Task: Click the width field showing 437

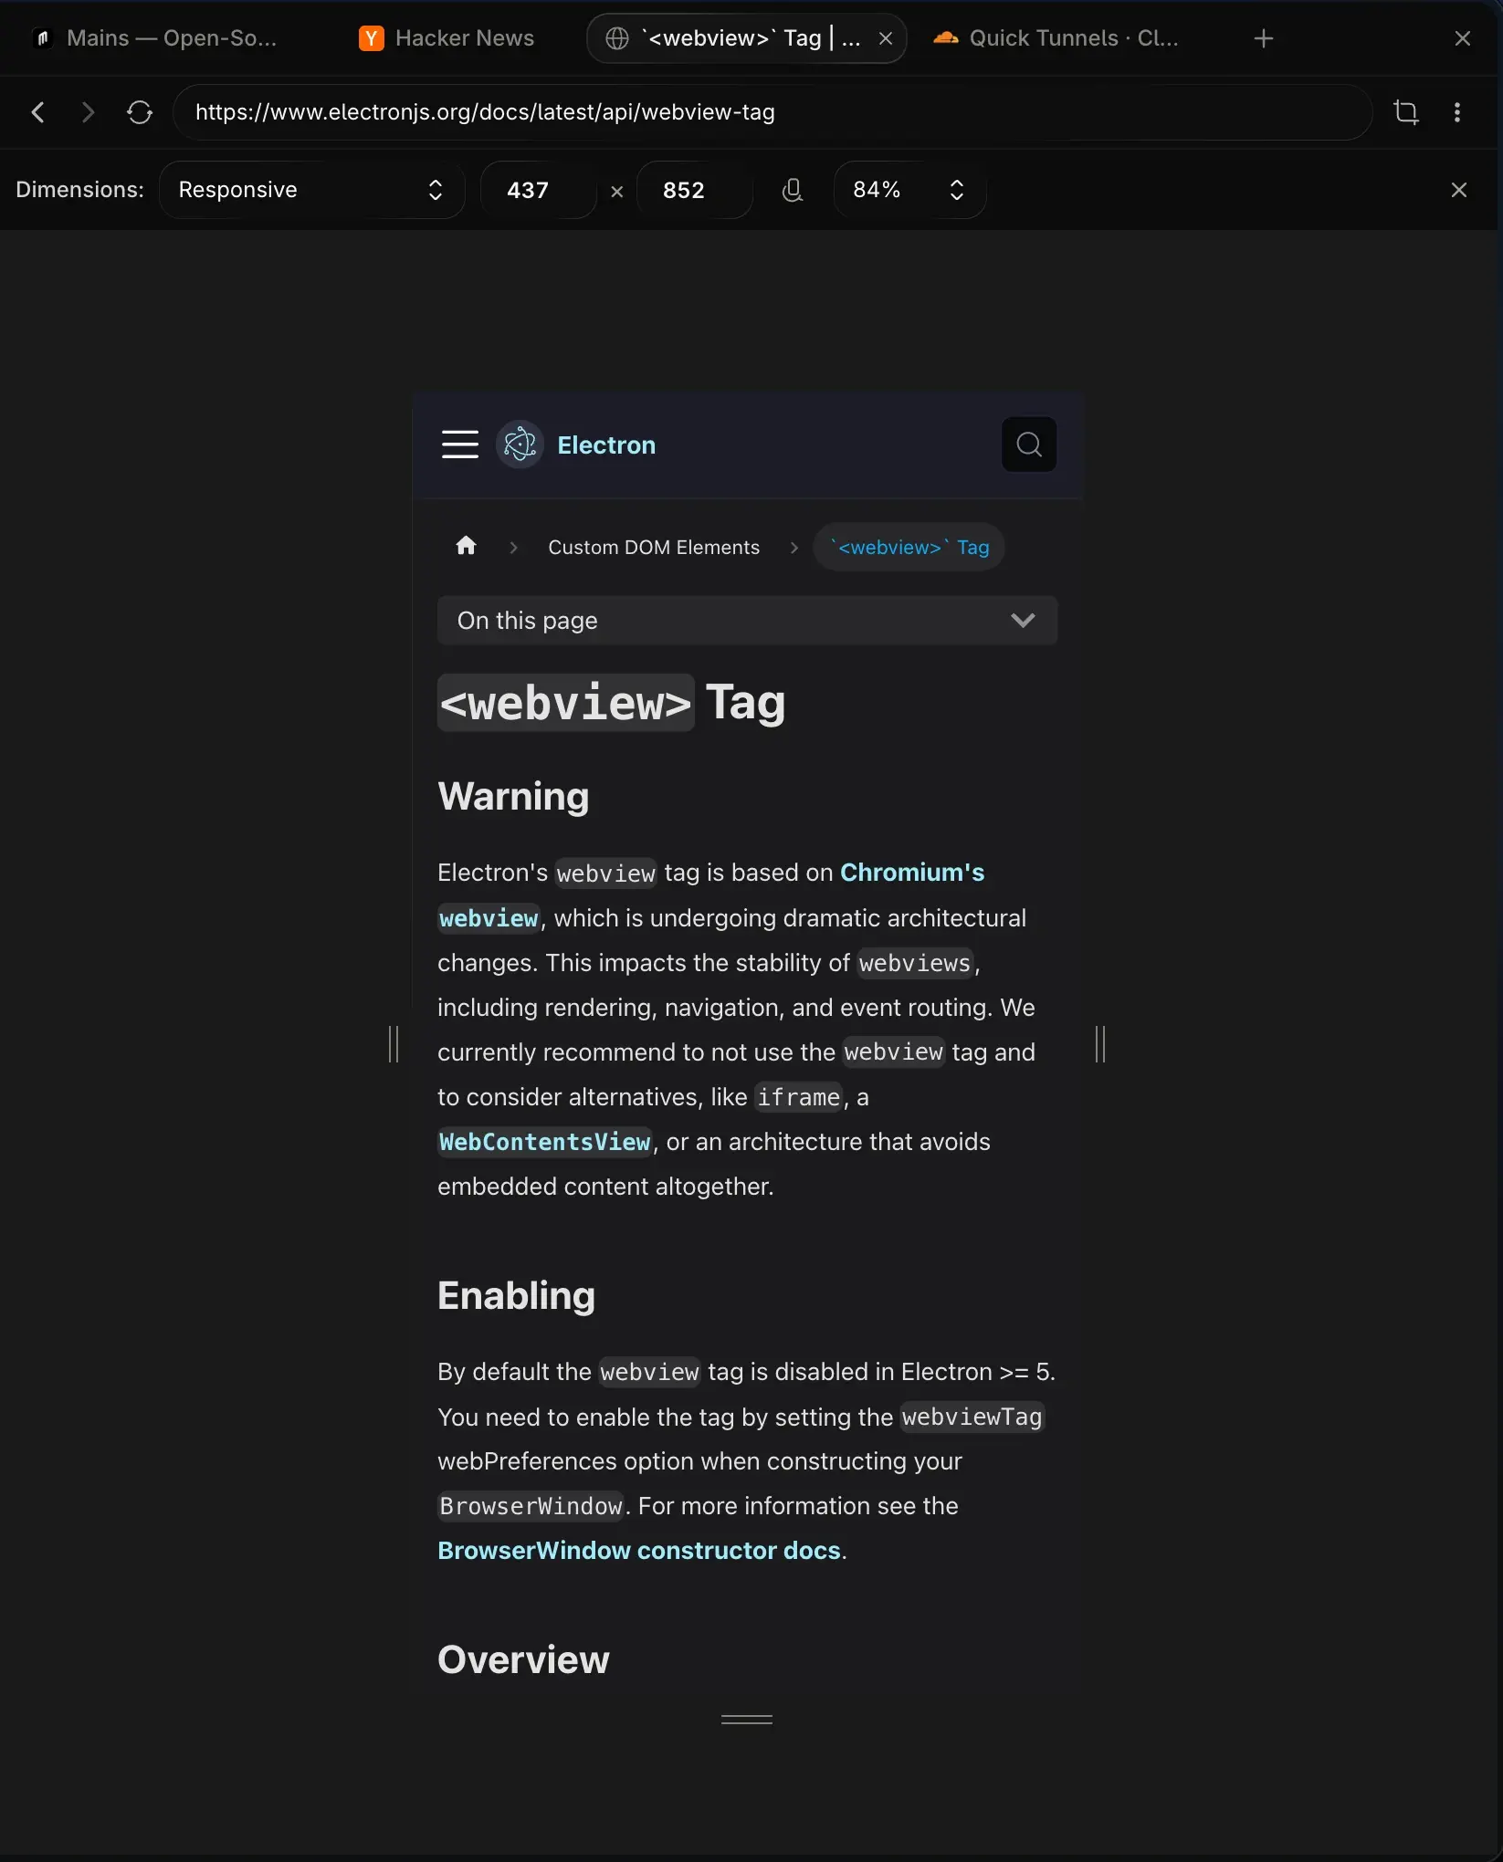Action: [538, 190]
